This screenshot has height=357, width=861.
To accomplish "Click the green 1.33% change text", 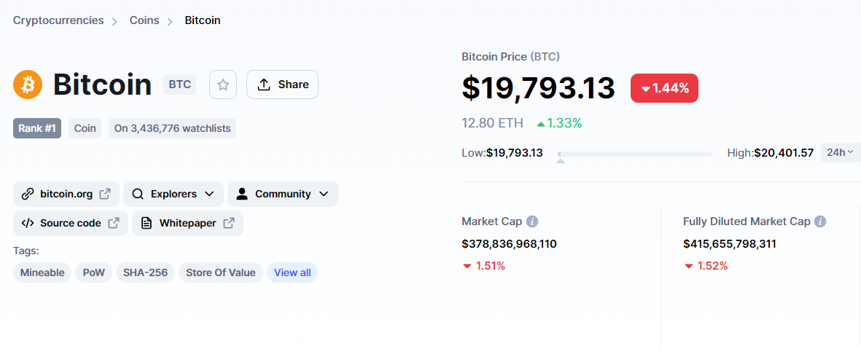I will (559, 123).
